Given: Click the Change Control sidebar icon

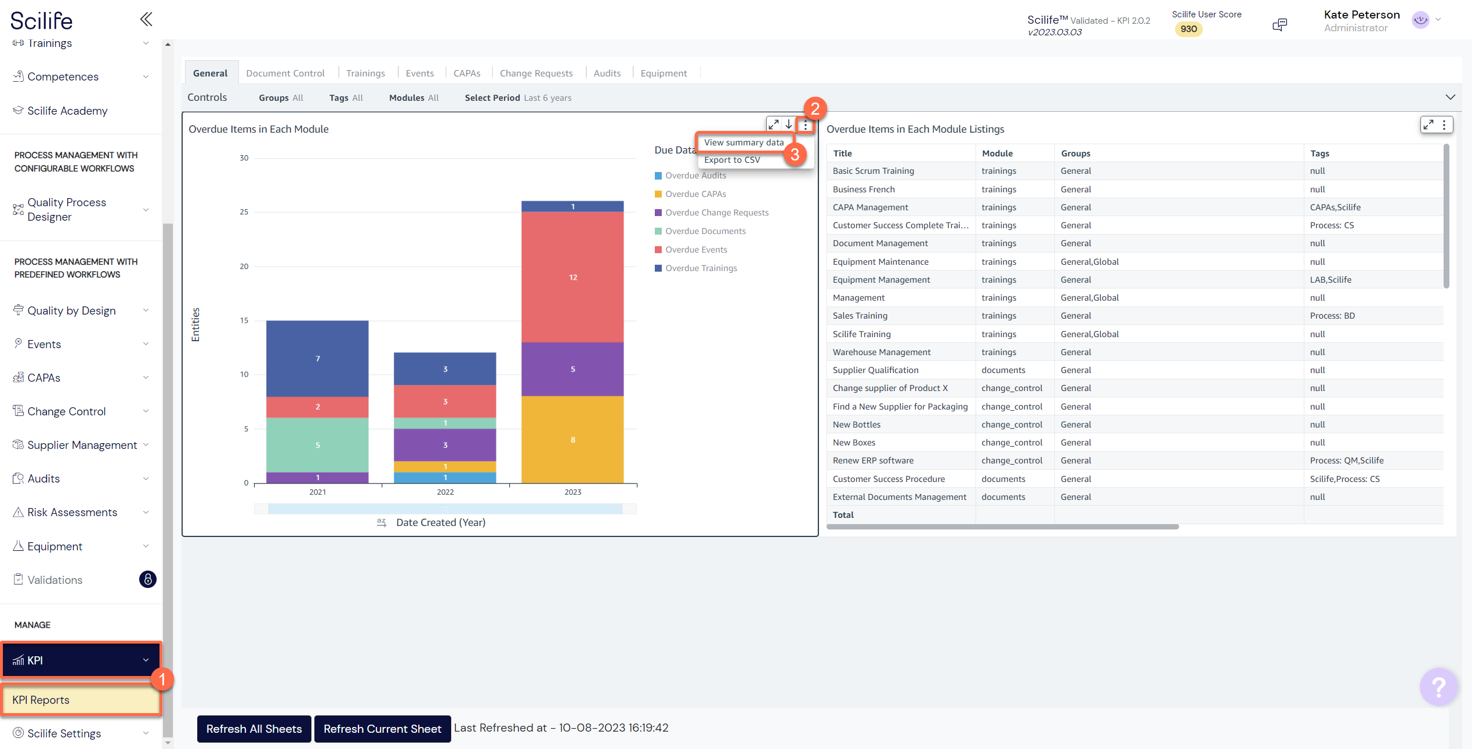Looking at the screenshot, I should pos(19,411).
